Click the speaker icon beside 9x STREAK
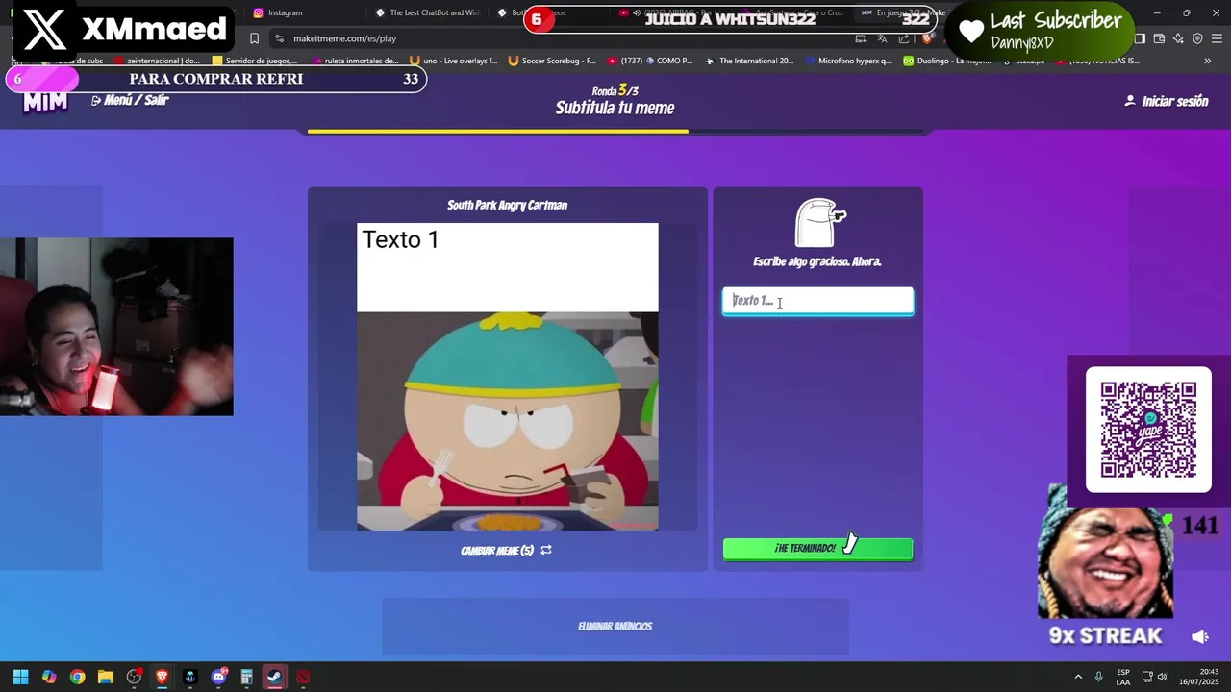The image size is (1231, 692). pyautogui.click(x=1200, y=637)
